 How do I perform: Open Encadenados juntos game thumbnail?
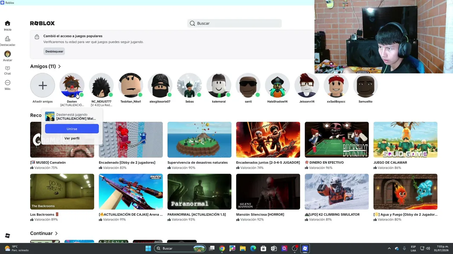point(268,140)
